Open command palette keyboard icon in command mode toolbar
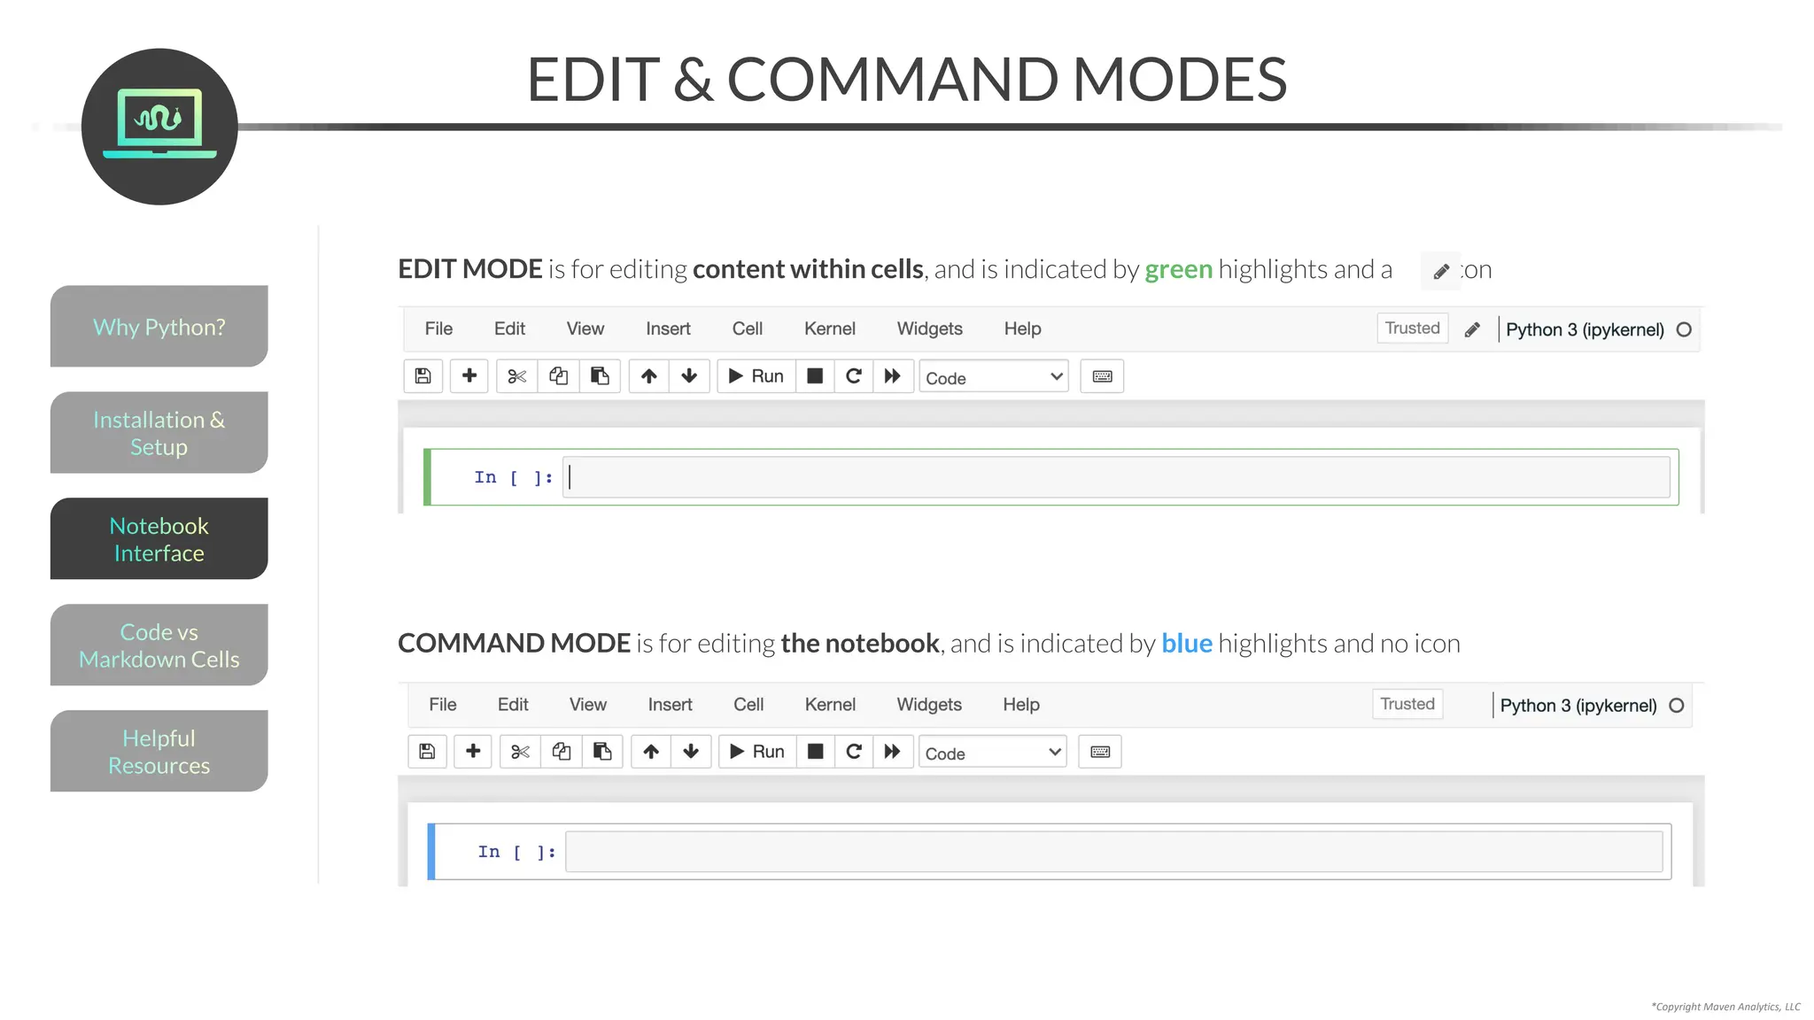 point(1100,752)
